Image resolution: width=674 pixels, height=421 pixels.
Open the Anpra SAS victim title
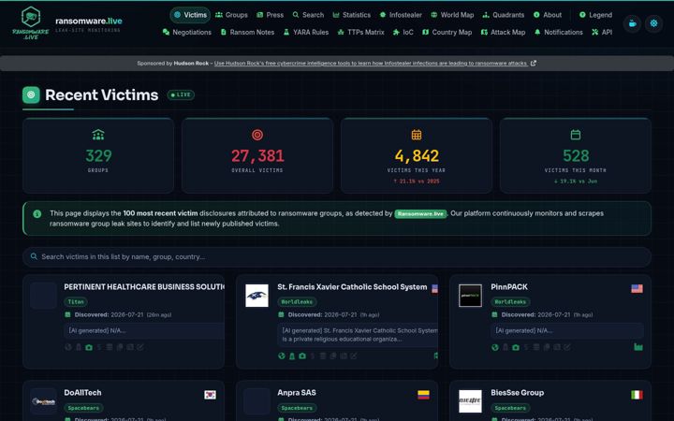pos(297,393)
